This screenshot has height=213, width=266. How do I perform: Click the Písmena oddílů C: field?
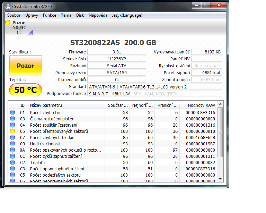pyautogui.click(x=117, y=80)
